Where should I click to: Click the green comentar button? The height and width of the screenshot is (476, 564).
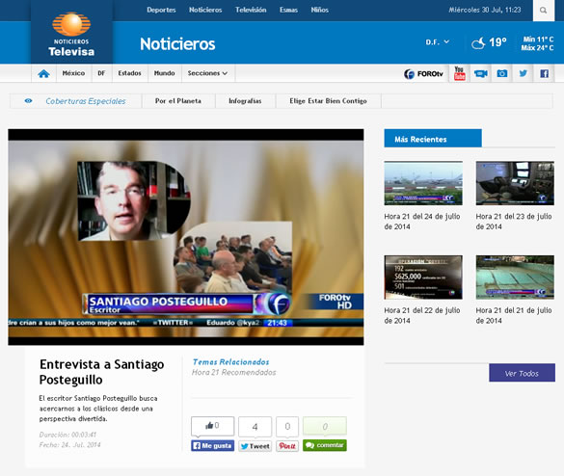point(325,445)
